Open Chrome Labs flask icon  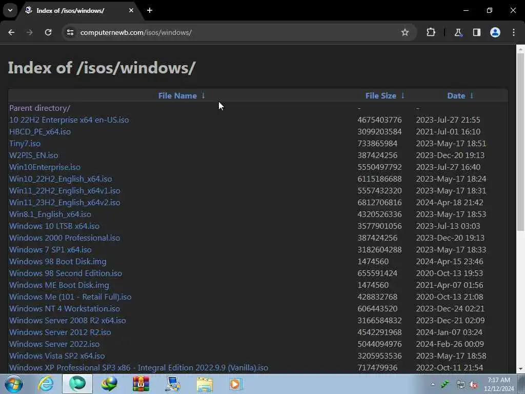458,32
